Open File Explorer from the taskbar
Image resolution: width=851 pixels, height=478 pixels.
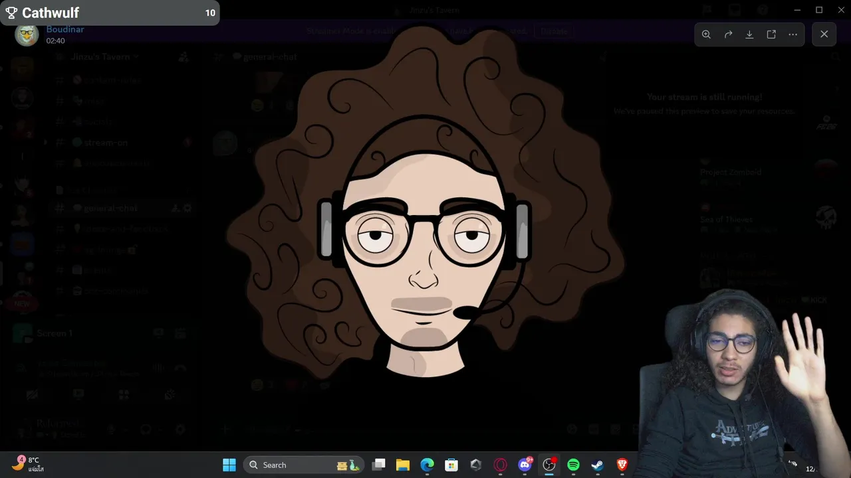coord(403,465)
